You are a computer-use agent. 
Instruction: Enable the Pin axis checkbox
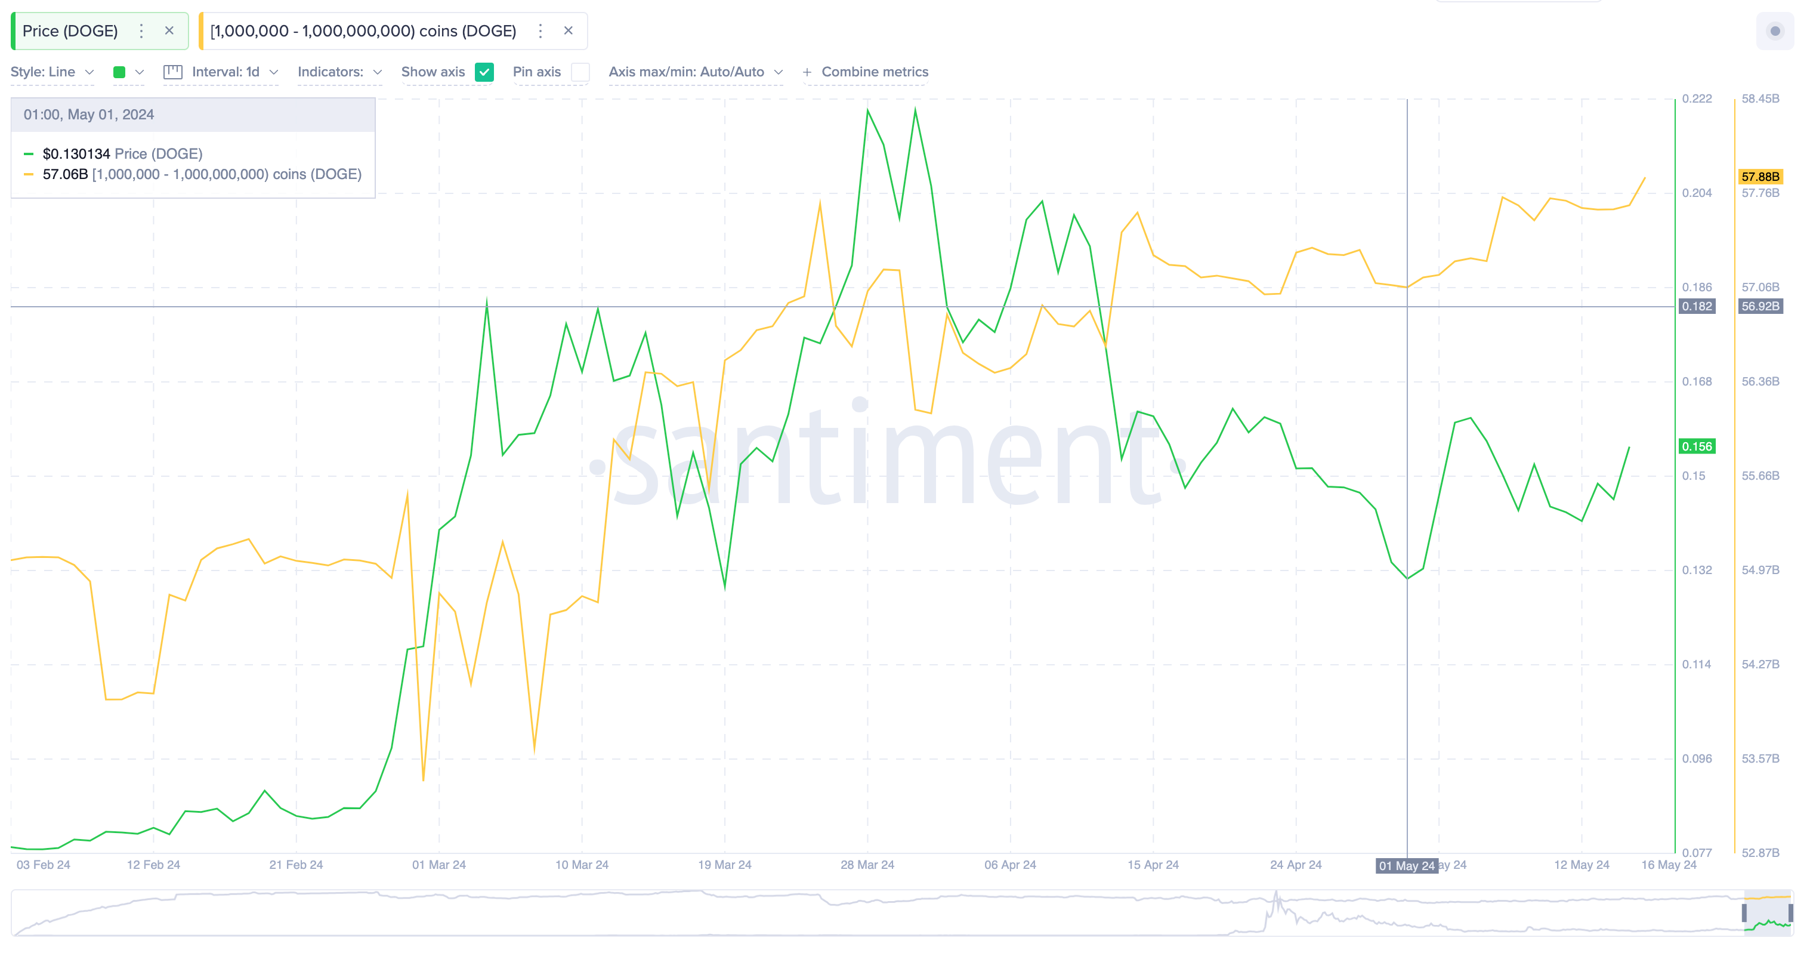click(x=579, y=72)
